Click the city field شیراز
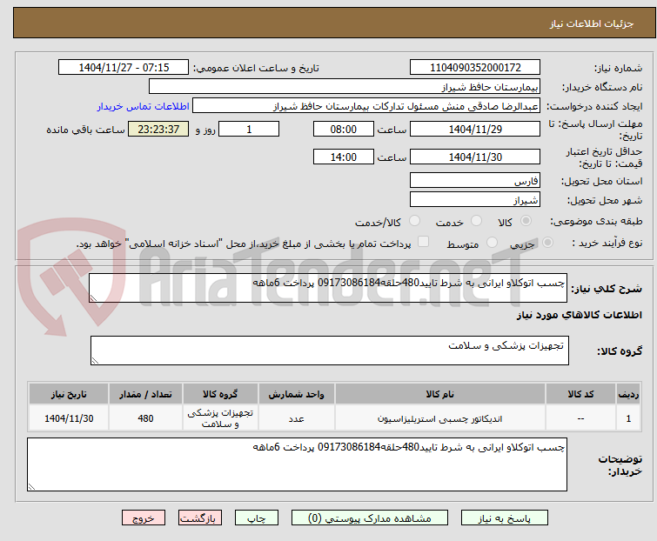The image size is (657, 541). tap(475, 200)
